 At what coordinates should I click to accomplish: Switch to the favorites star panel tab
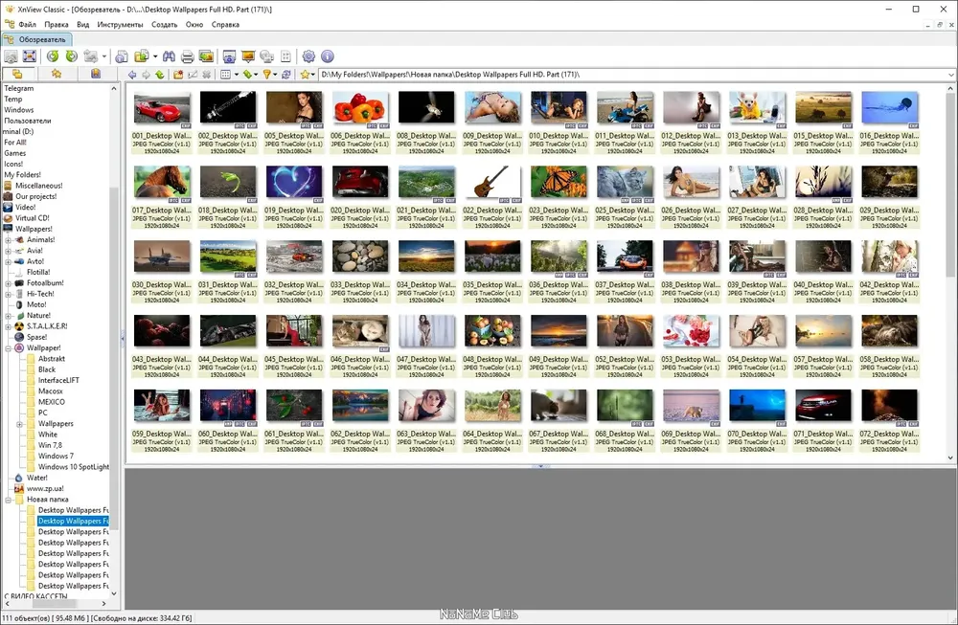pyautogui.click(x=57, y=74)
